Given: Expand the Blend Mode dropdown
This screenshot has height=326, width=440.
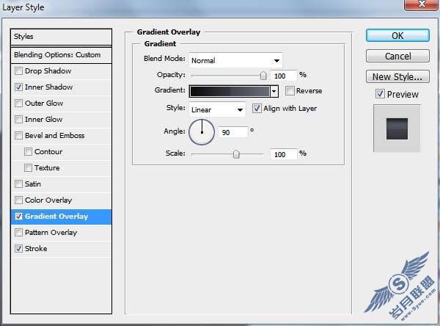Looking at the screenshot, I should point(235,60).
